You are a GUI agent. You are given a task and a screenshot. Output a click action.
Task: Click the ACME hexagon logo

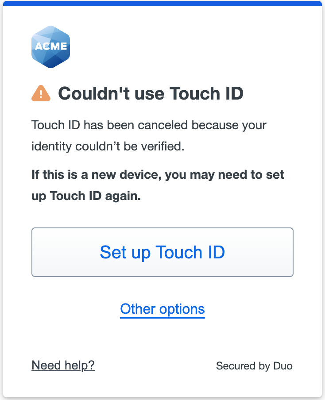[x=50, y=47]
